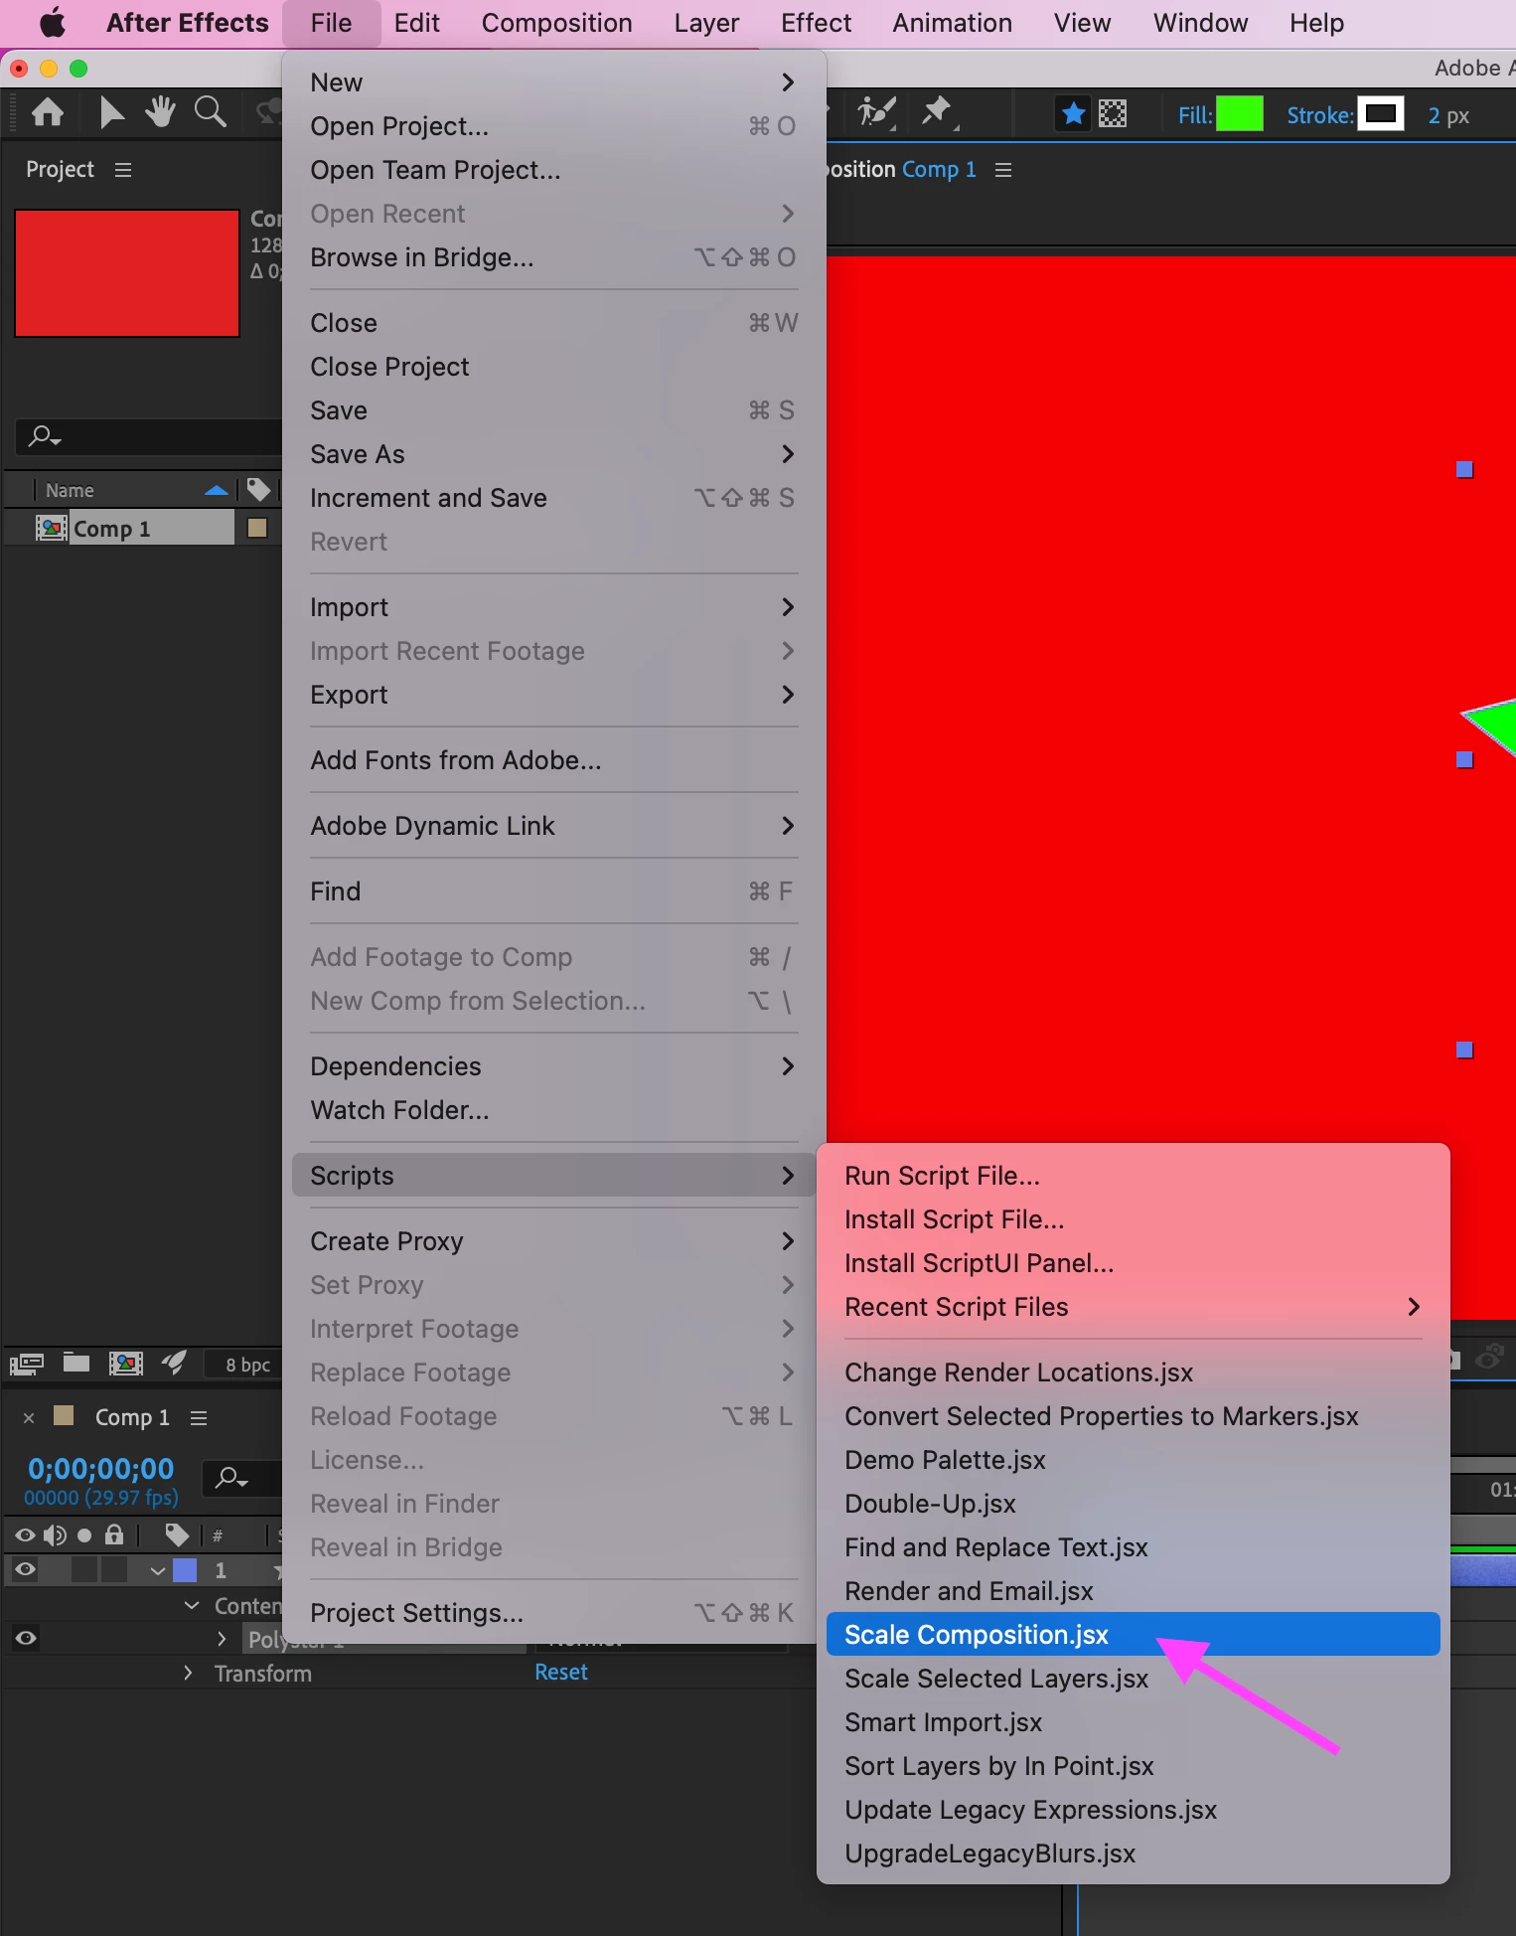Click the label tag column icon in Project panel
The image size is (1516, 1936).
point(258,489)
